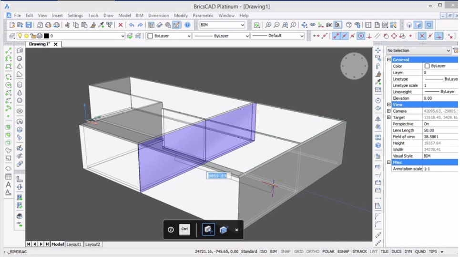Click the Save disk icon
Viewport: 460px width, 257px height.
click(x=29, y=25)
